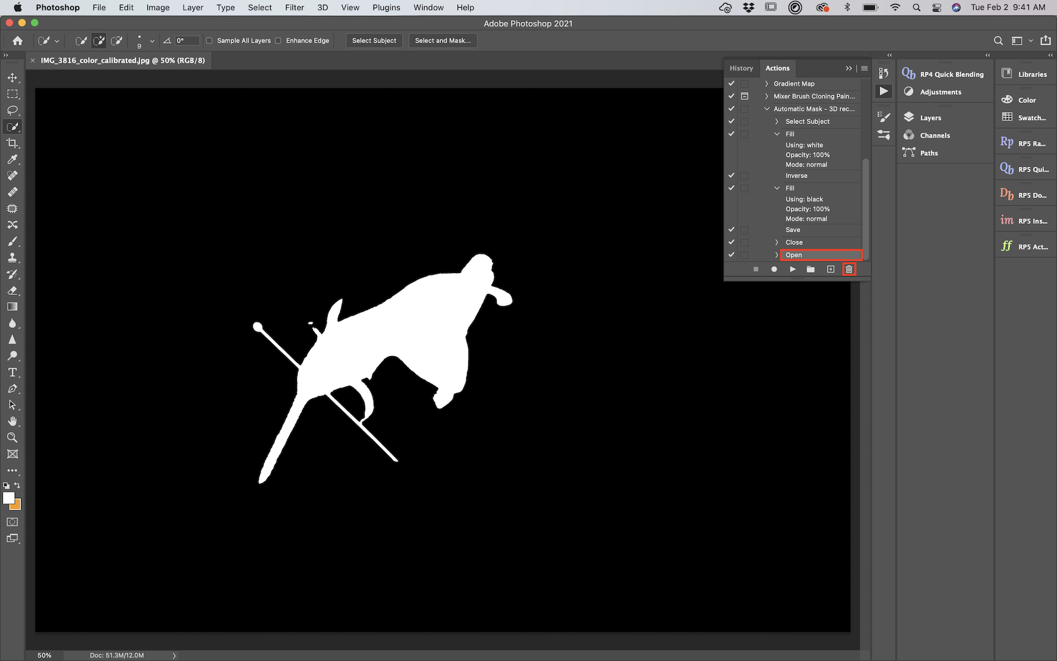Toggle checkmark for Close step
Viewport: 1057px width, 661px height.
tap(732, 242)
